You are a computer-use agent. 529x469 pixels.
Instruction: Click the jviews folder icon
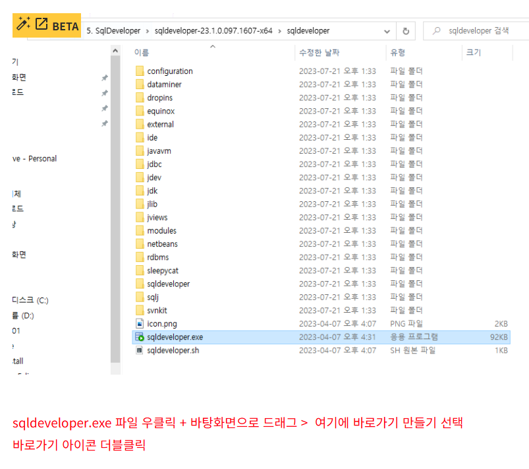click(x=140, y=217)
